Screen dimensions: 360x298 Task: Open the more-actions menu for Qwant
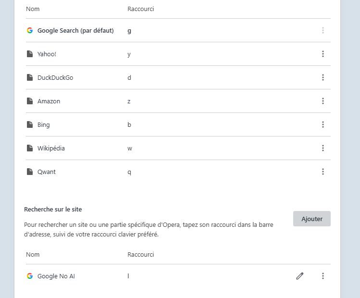tap(323, 172)
